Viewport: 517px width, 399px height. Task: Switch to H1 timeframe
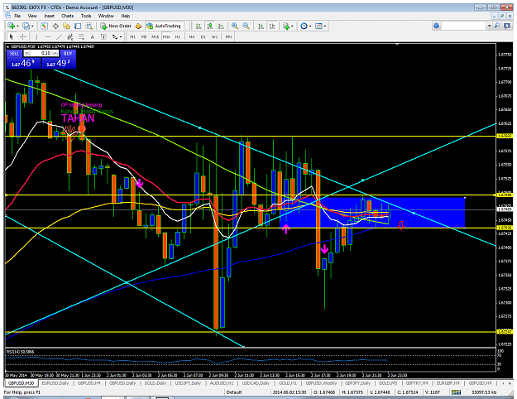[x=178, y=37]
